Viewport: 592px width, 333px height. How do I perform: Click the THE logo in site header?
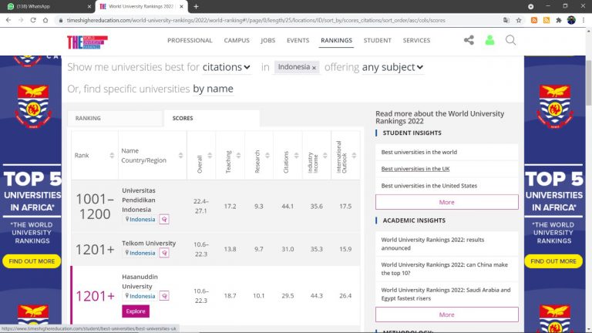(87, 42)
